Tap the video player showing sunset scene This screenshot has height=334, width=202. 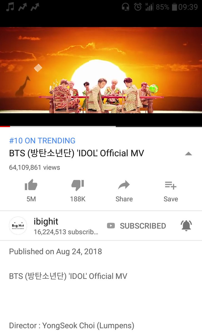(101, 70)
